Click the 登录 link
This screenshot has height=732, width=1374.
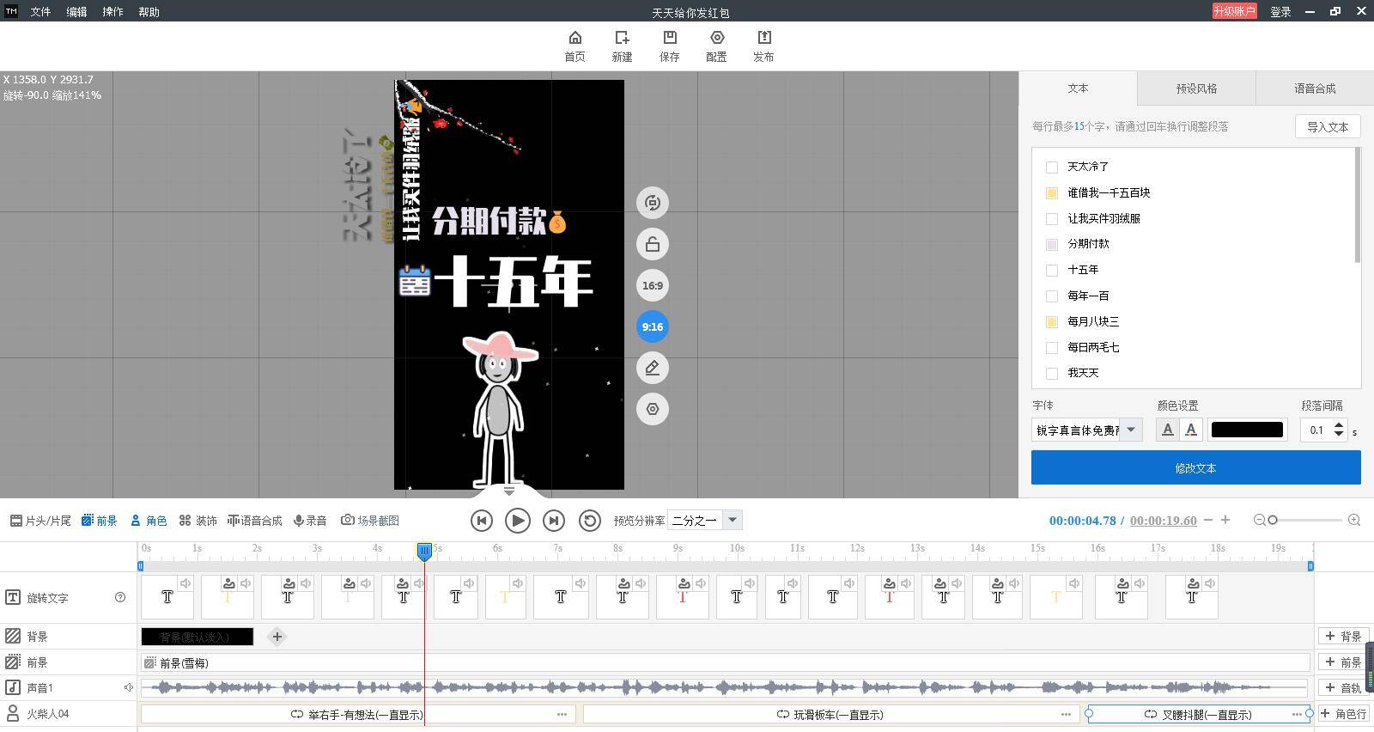pos(1280,12)
